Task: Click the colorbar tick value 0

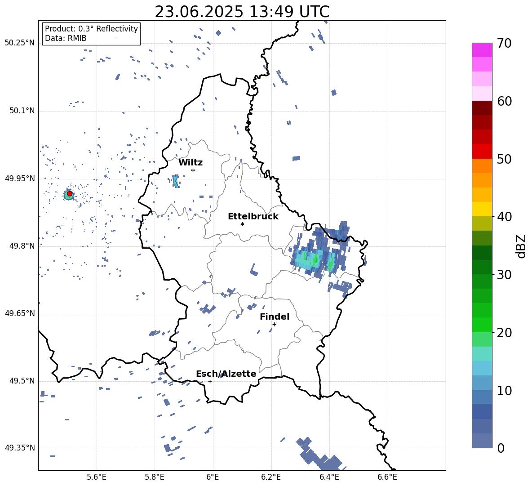Action: point(501,448)
